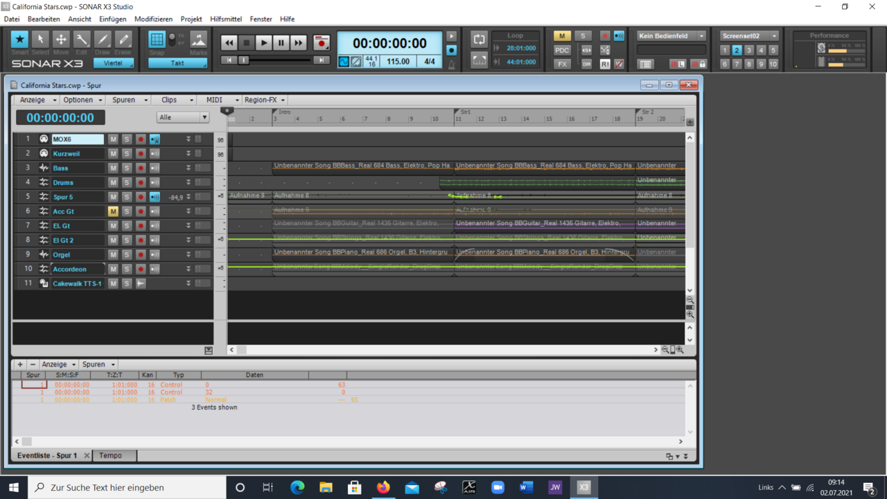
Task: Click the Intro marker in timeline
Action: (283, 112)
